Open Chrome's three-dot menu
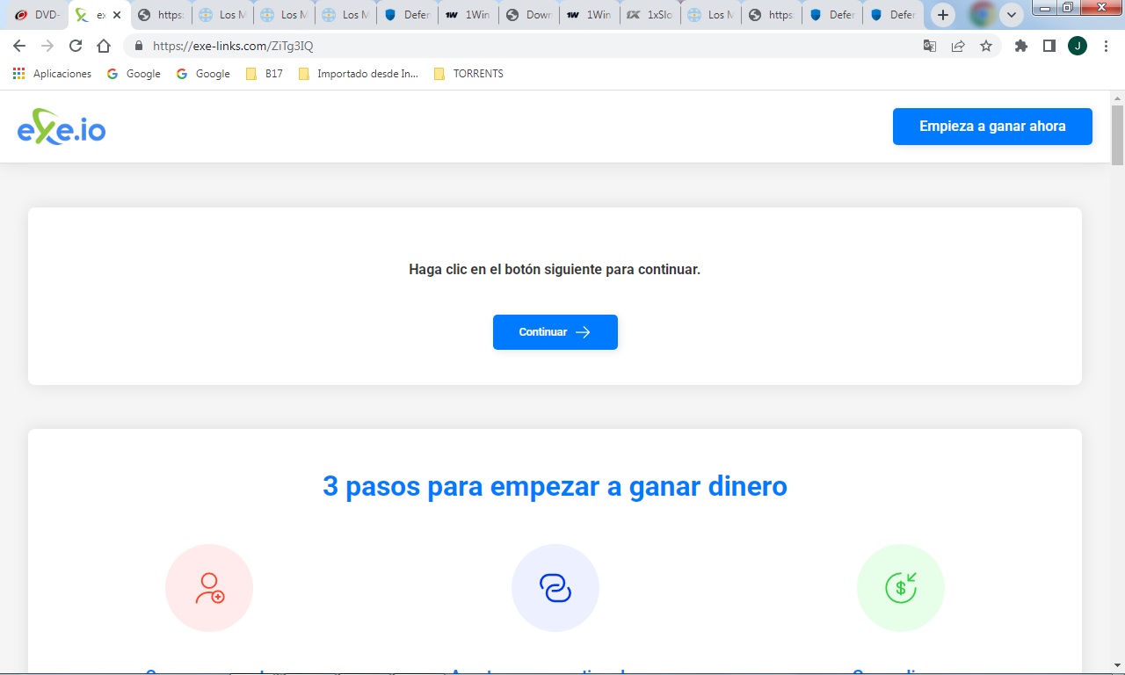 tap(1106, 46)
